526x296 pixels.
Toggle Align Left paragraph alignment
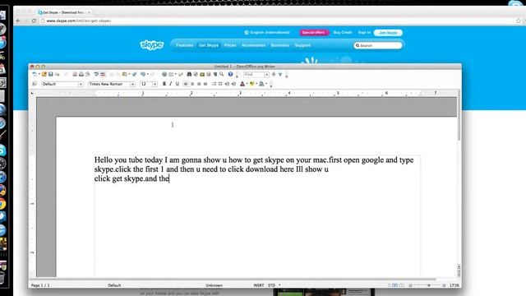pyautogui.click(x=186, y=84)
